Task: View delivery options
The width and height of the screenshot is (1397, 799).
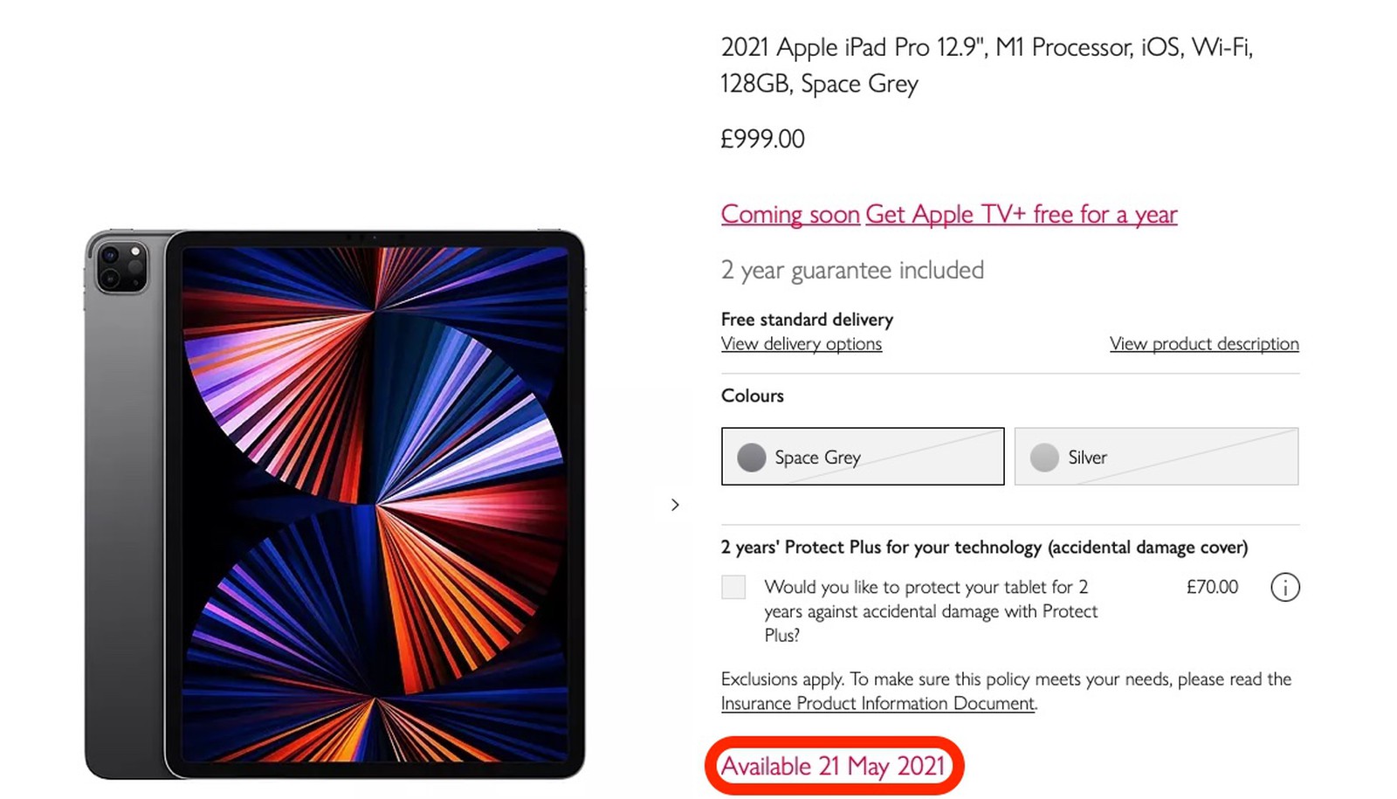Action: pos(801,344)
